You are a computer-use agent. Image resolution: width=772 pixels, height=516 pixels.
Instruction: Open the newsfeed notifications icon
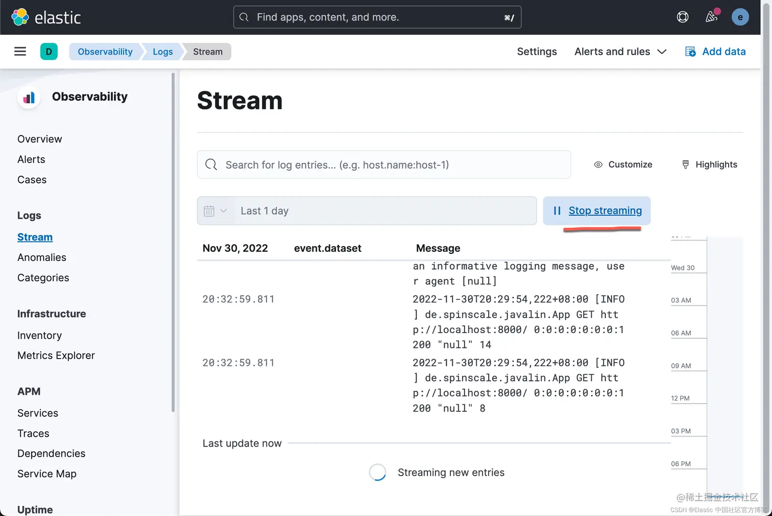711,17
